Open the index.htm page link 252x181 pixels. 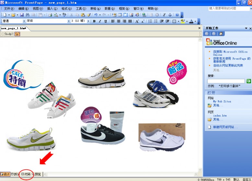220,116
